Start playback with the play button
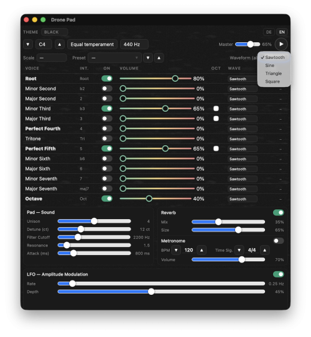 coord(281,44)
